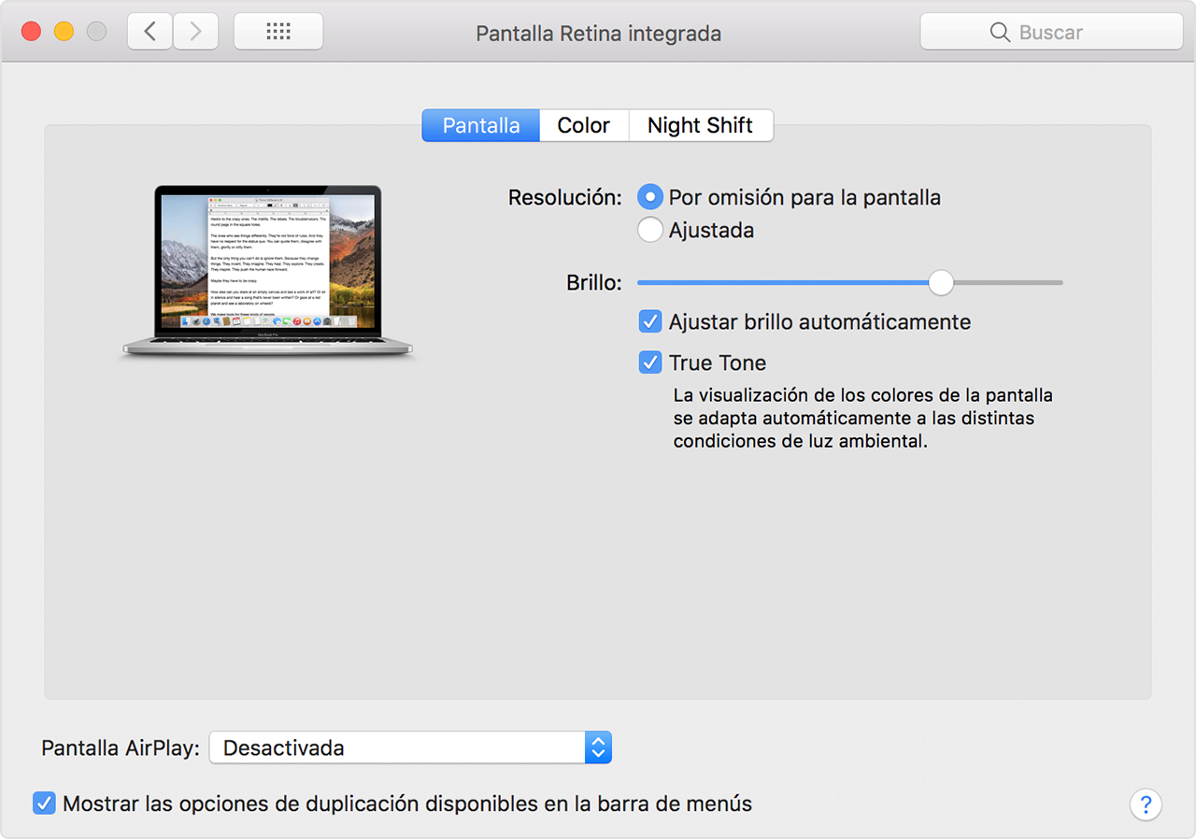This screenshot has height=839, width=1196.
Task: Select Ajustada resolution option
Action: tap(650, 230)
